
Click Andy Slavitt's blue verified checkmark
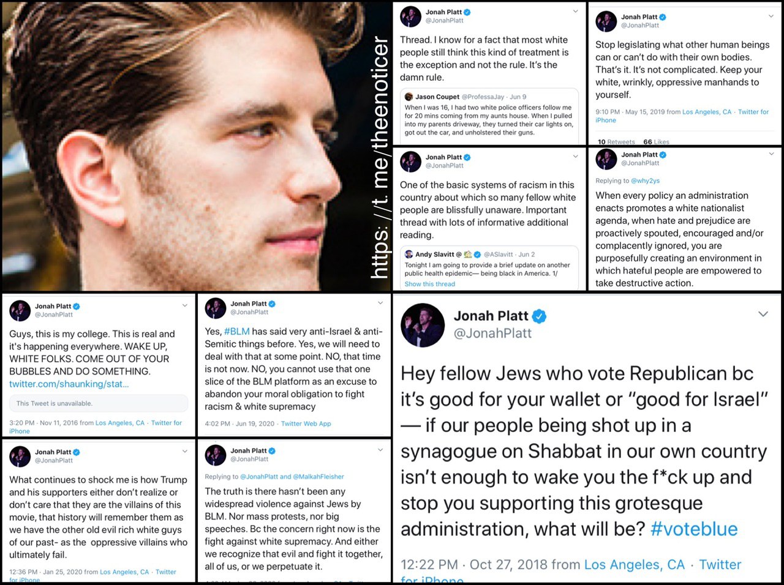click(477, 255)
